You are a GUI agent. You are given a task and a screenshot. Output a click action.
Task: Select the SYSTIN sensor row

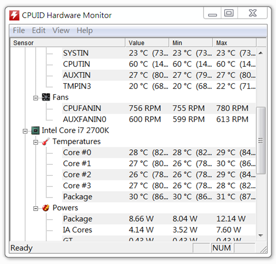pyautogui.click(x=159, y=53)
